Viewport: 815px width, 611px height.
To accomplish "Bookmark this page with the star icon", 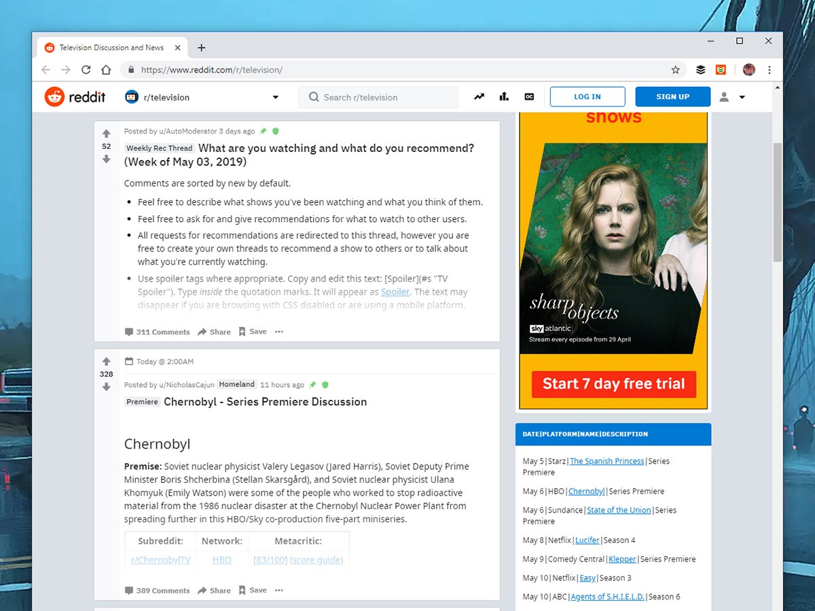I will (x=675, y=70).
